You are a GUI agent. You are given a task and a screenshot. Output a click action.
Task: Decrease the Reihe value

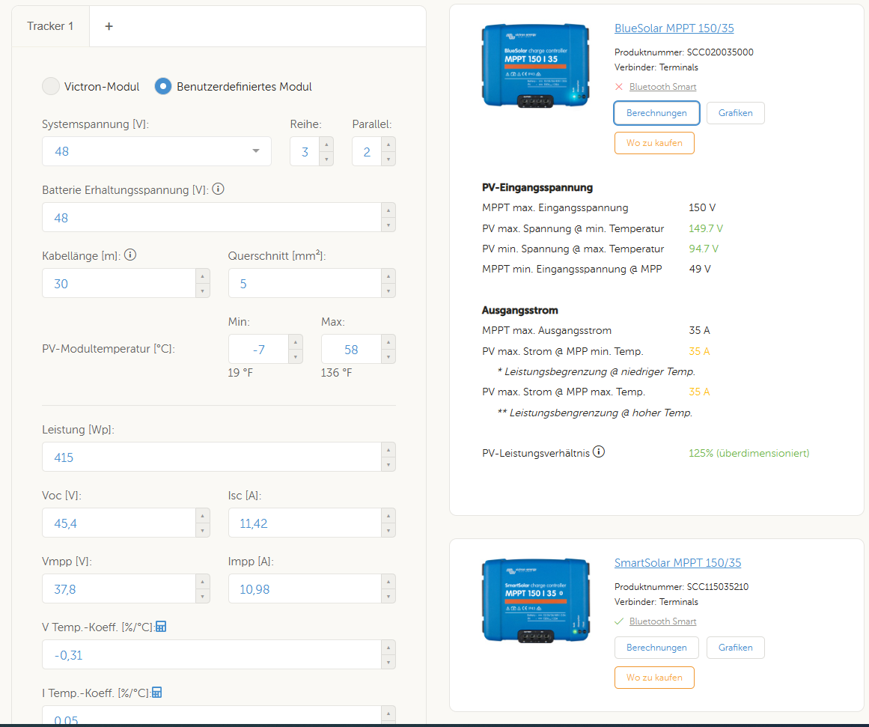[326, 159]
